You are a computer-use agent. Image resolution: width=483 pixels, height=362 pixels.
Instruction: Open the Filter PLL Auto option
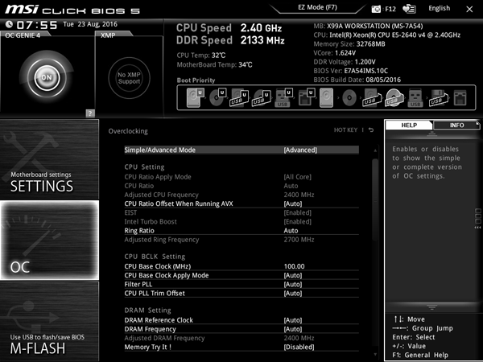click(x=242, y=284)
